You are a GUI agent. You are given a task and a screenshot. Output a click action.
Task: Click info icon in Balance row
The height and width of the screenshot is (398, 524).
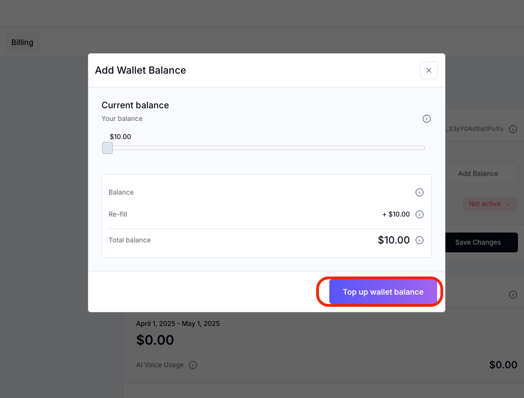[x=419, y=192]
